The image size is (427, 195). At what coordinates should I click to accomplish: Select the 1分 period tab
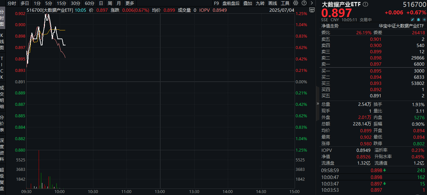coord(37,3)
